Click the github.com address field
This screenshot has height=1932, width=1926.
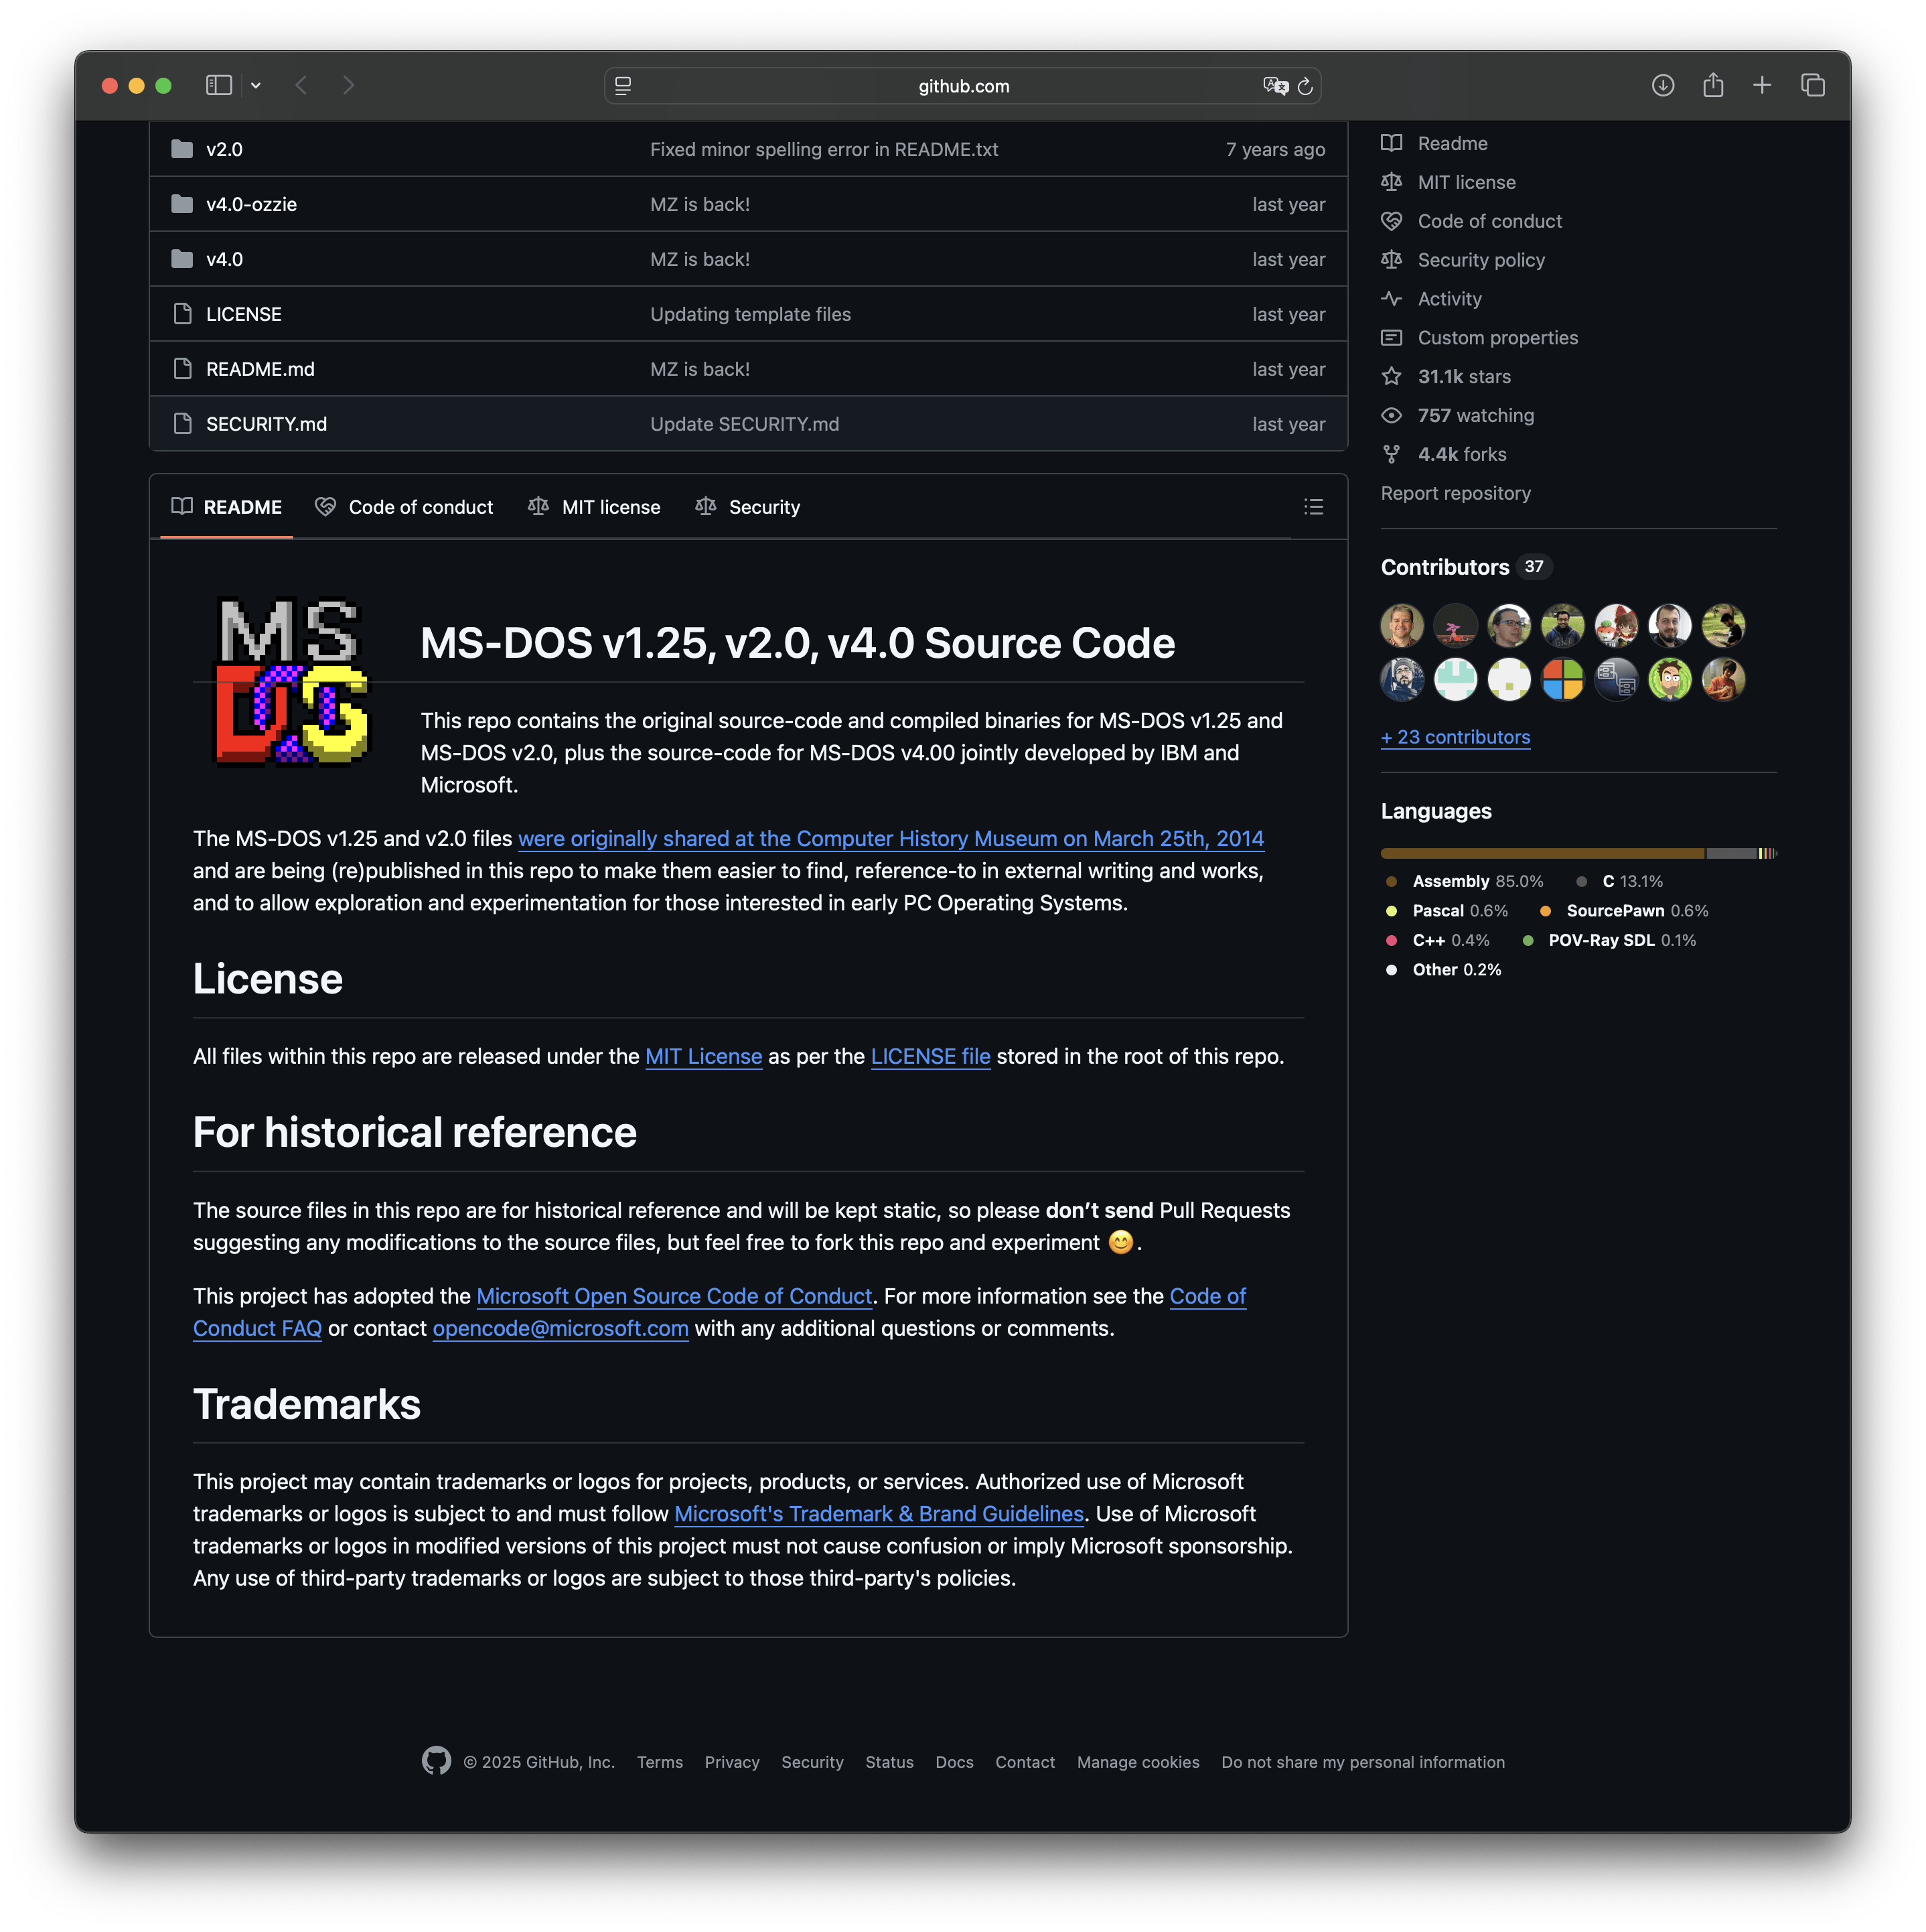pyautogui.click(x=964, y=86)
